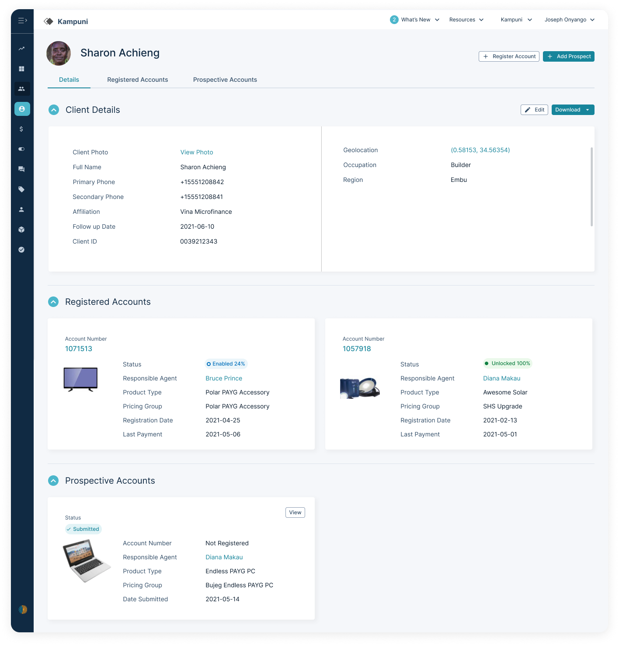619x645 pixels.
Task: Open the dollar sign payments icon
Action: click(x=21, y=129)
